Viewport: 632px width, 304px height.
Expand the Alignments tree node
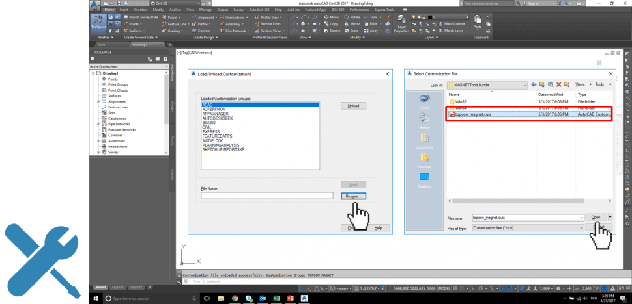click(x=99, y=101)
